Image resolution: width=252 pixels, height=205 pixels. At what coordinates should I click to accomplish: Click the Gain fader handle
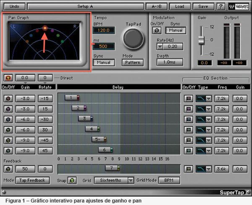point(201,40)
